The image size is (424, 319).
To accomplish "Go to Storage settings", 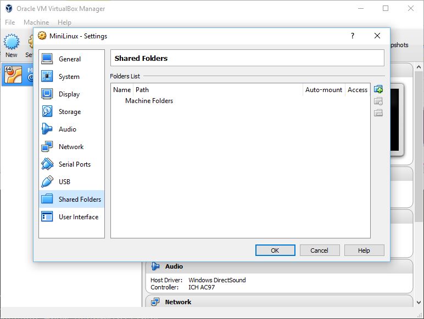I will [x=71, y=111].
